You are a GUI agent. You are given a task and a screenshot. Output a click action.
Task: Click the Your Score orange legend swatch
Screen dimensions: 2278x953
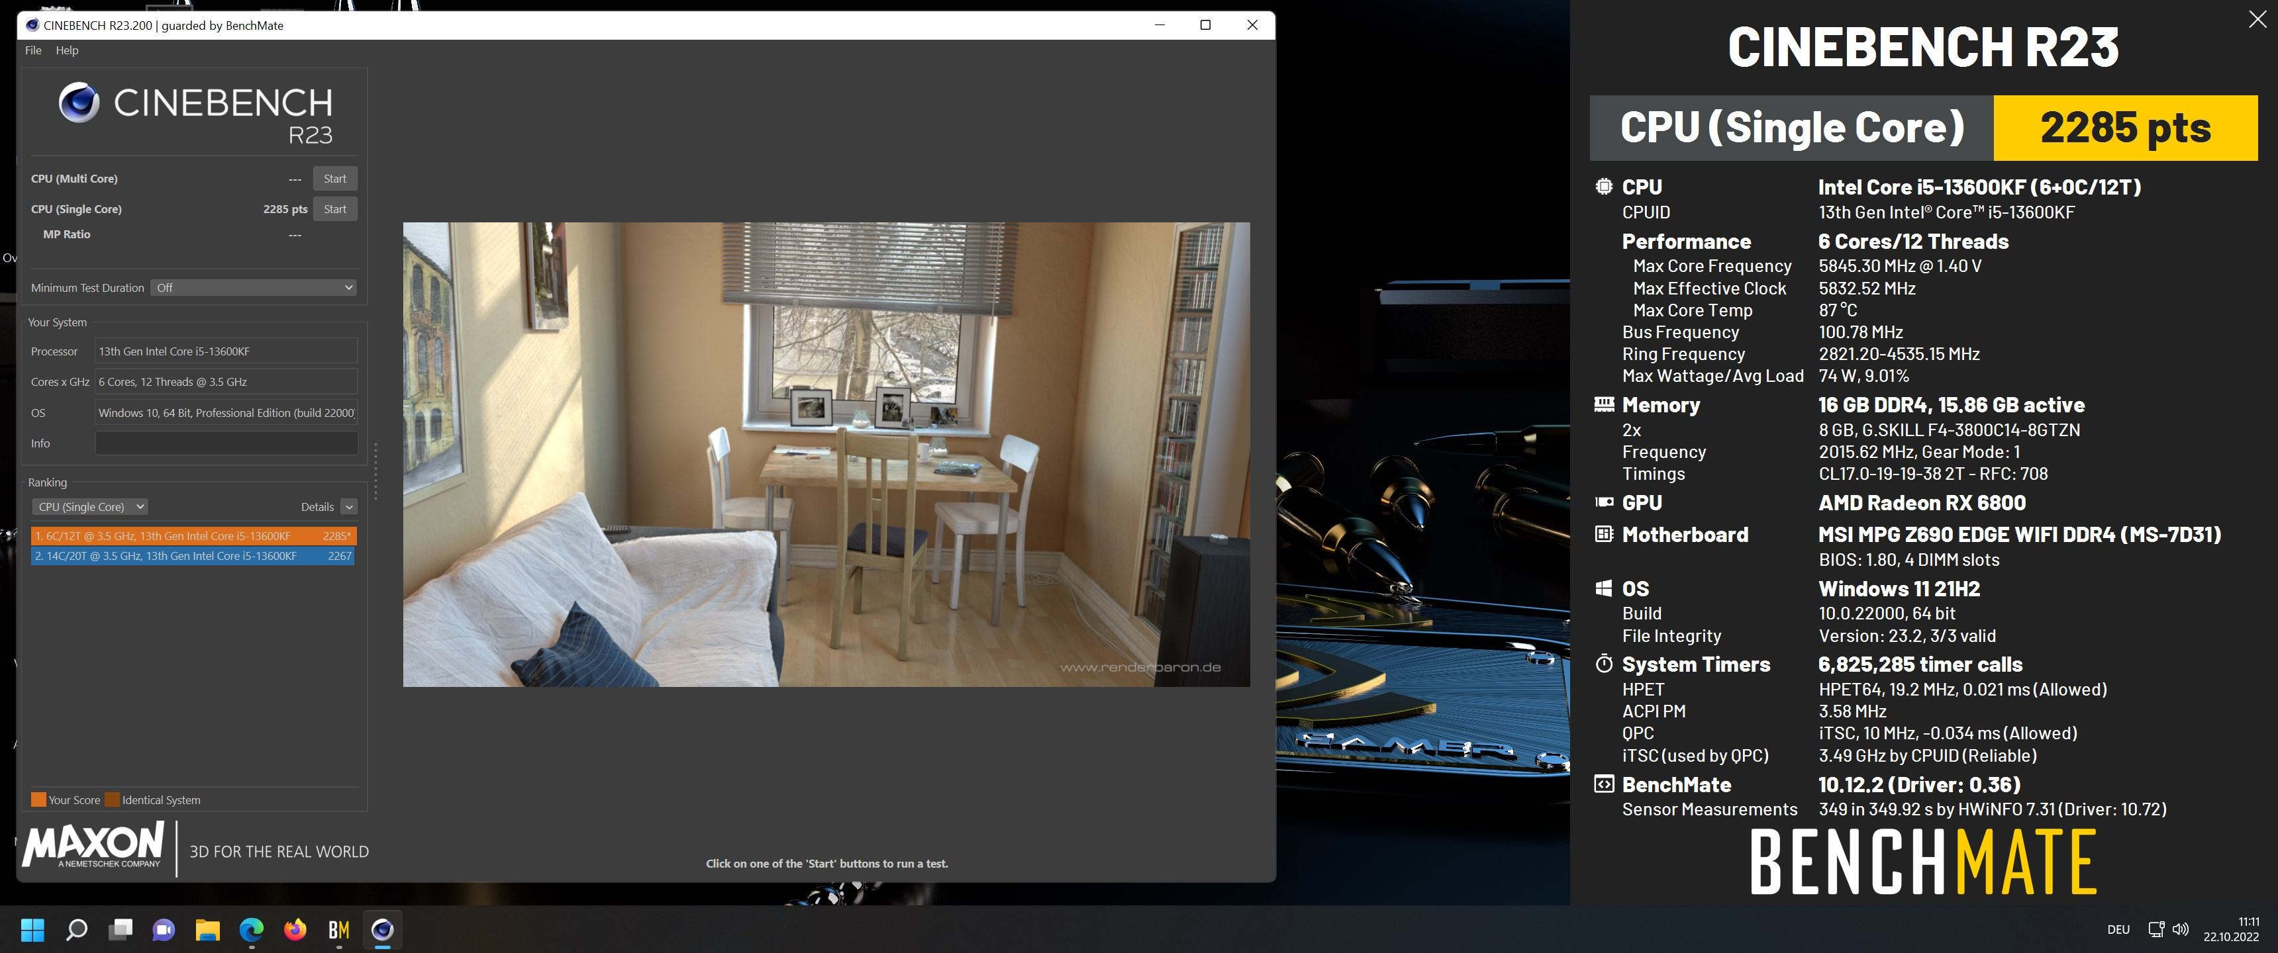pyautogui.click(x=38, y=800)
